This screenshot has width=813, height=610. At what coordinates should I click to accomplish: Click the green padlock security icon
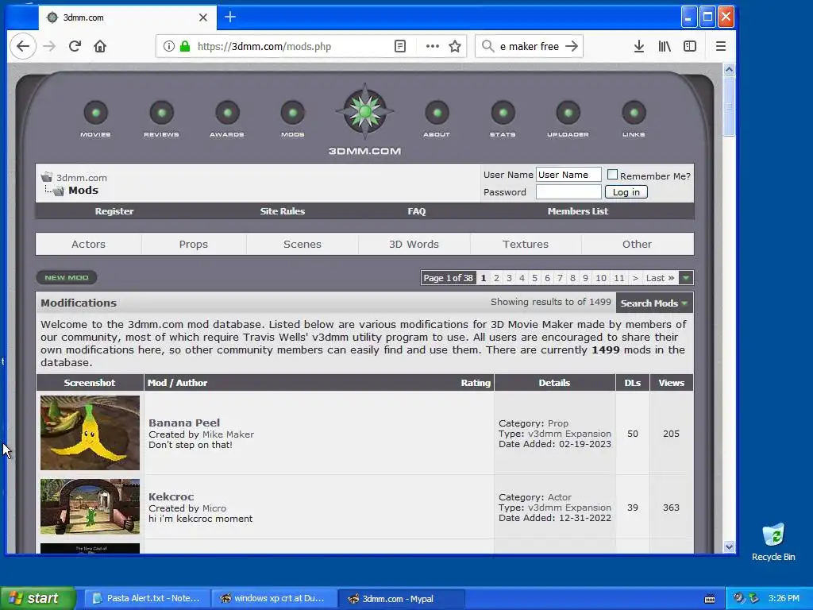point(184,46)
